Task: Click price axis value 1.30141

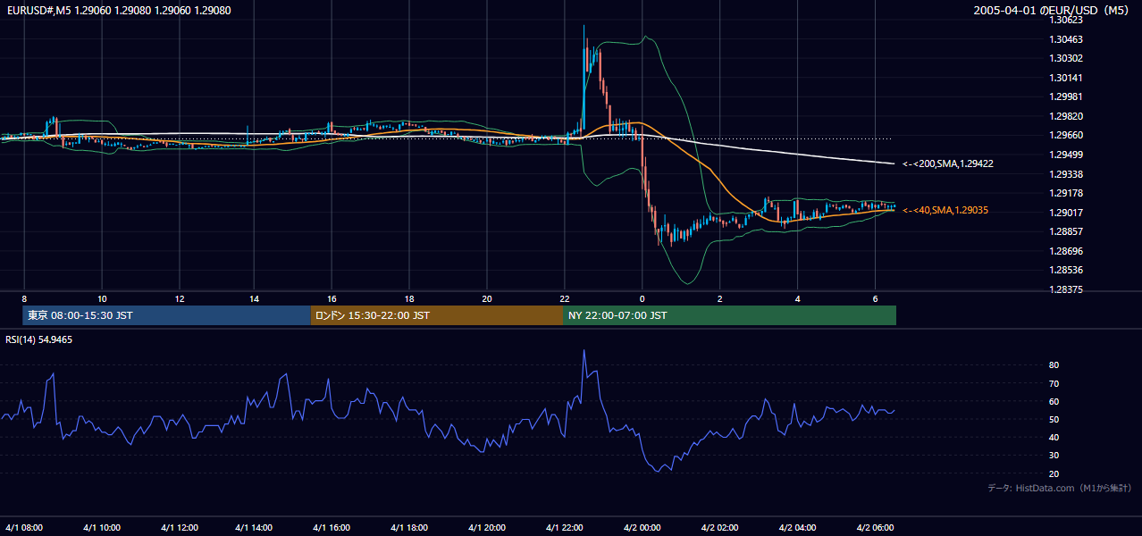Action: (x=1067, y=78)
